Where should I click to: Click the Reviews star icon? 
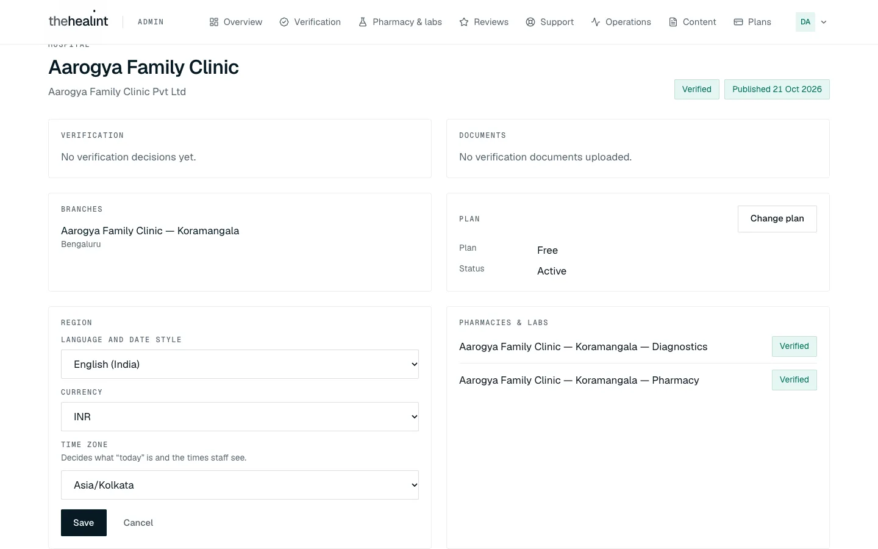[x=464, y=22]
